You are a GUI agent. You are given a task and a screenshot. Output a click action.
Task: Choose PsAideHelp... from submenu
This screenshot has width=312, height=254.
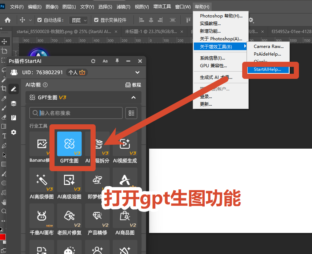coord(268,54)
